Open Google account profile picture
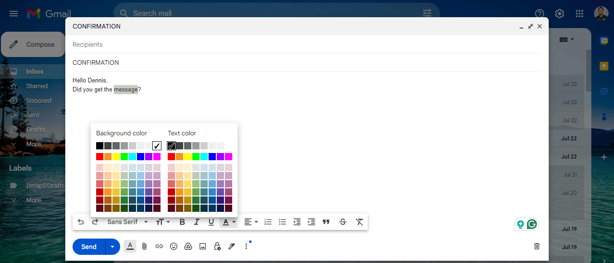This screenshot has width=614, height=263. pyautogui.click(x=601, y=14)
